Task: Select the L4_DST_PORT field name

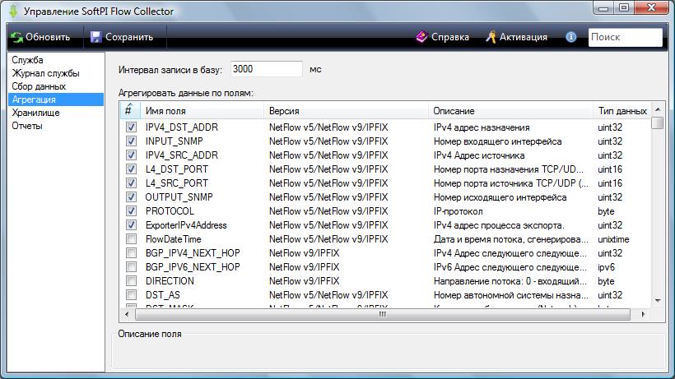Action: [x=177, y=169]
